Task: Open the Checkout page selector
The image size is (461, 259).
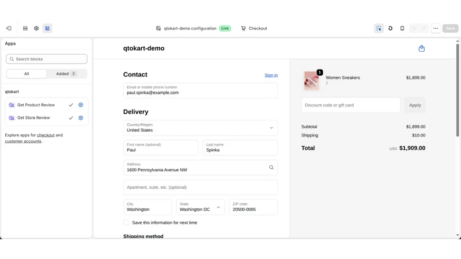Action: (254, 28)
